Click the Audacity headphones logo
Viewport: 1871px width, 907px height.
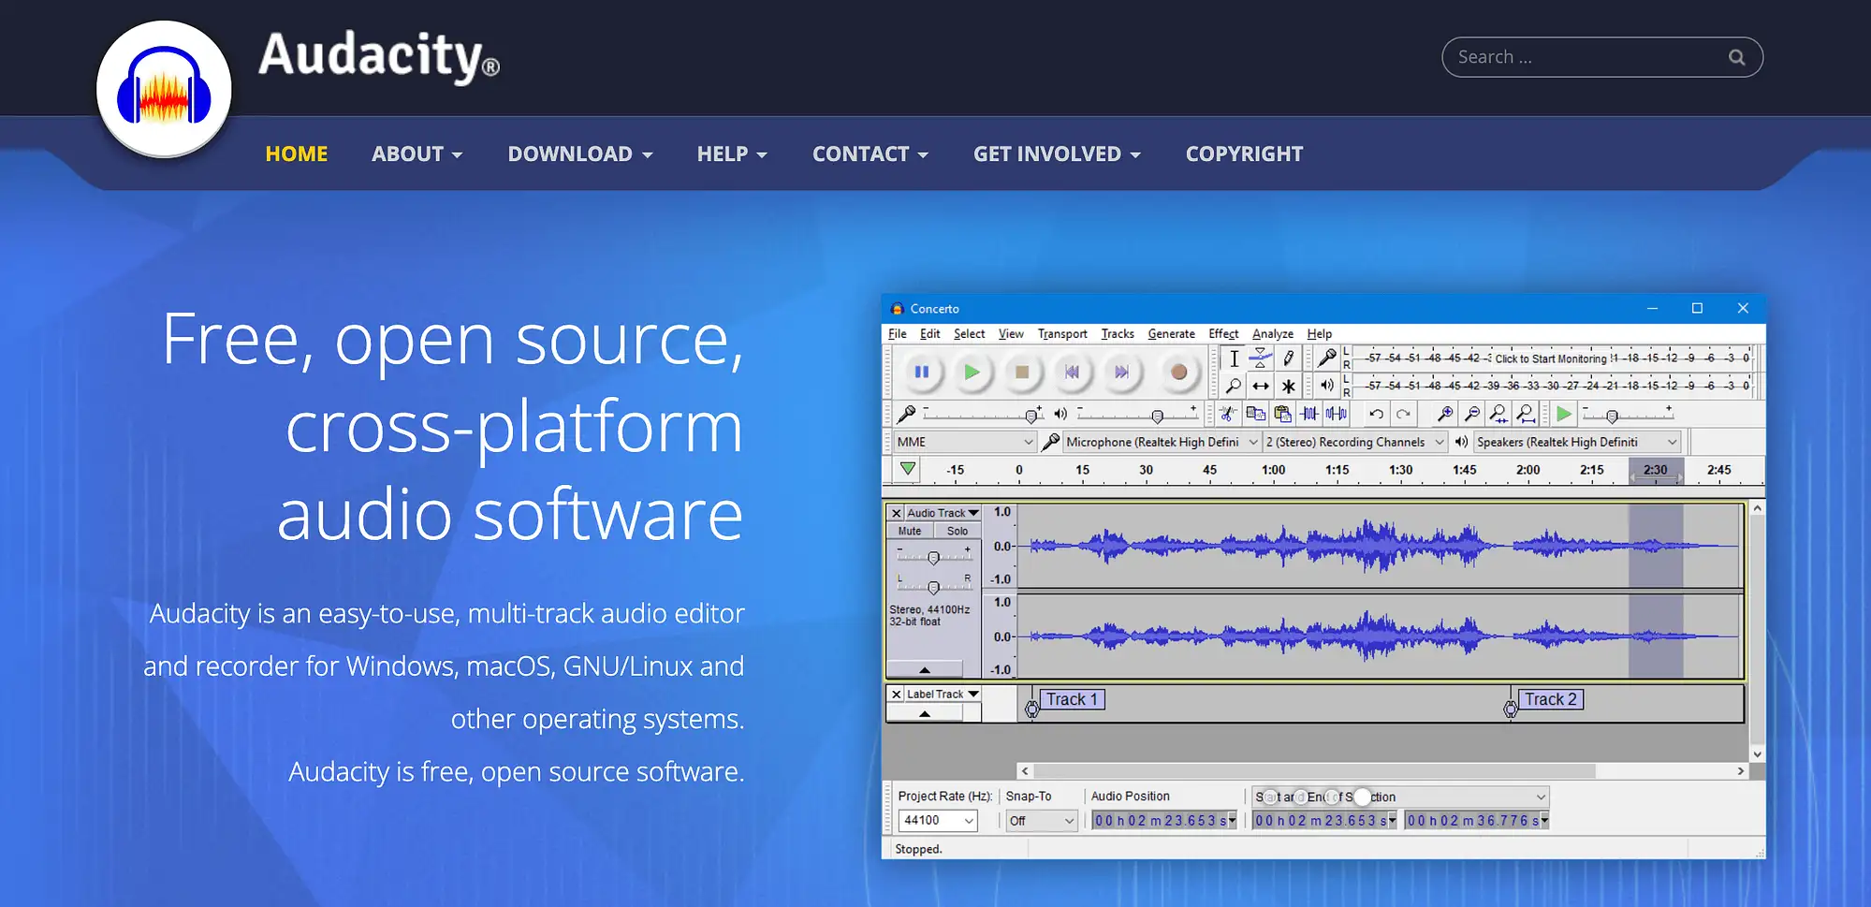(165, 89)
